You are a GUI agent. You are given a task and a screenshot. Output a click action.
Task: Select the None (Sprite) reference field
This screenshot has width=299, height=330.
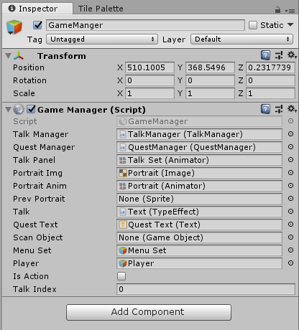[199, 199]
